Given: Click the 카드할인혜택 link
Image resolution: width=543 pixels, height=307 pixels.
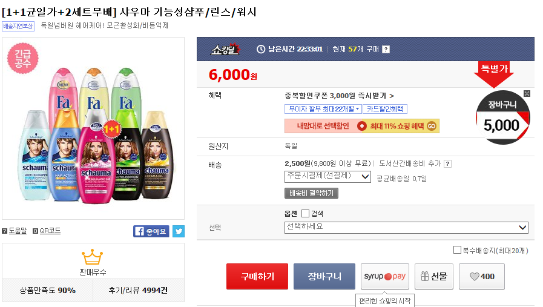Looking at the screenshot, I should click(385, 109).
